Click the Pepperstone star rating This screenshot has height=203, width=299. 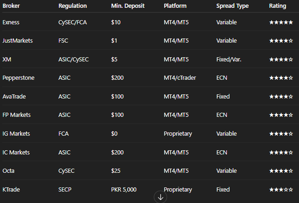point(281,78)
